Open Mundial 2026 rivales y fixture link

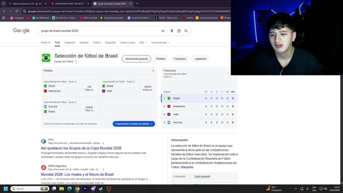point(77,175)
